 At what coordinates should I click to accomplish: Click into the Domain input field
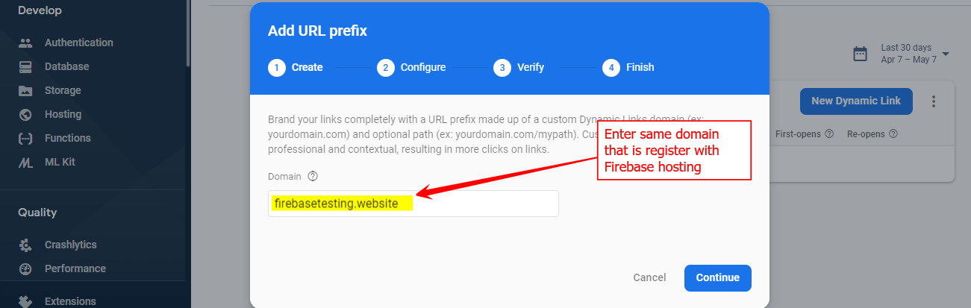pyautogui.click(x=413, y=204)
